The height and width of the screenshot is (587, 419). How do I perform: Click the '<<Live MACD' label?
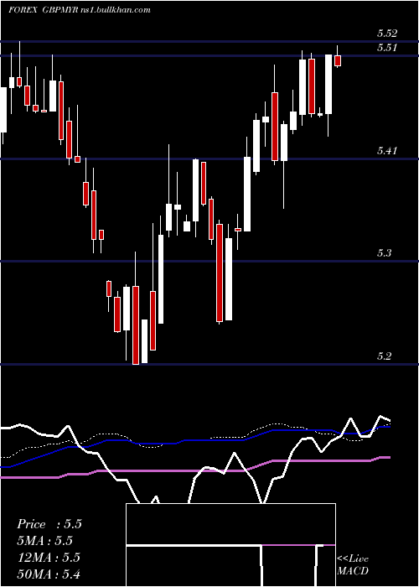(353, 564)
